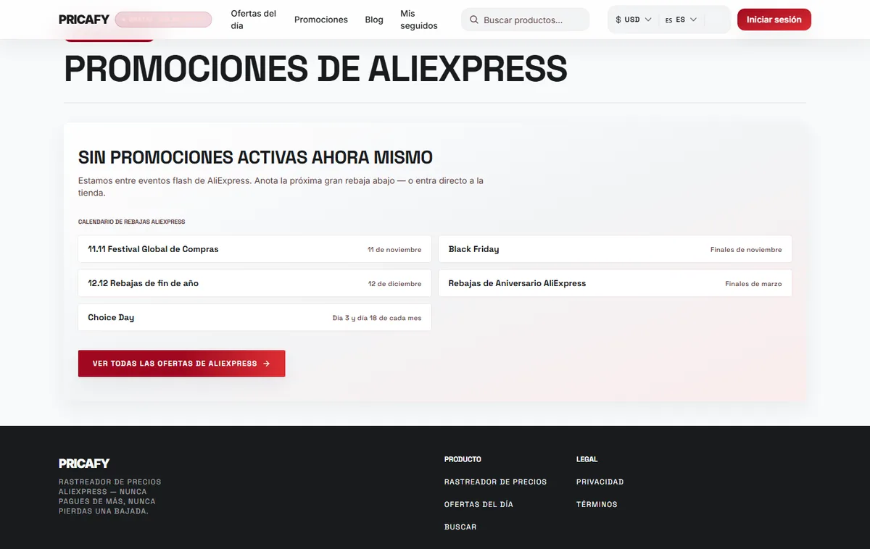Open the Privacidad footer link

pos(600,482)
